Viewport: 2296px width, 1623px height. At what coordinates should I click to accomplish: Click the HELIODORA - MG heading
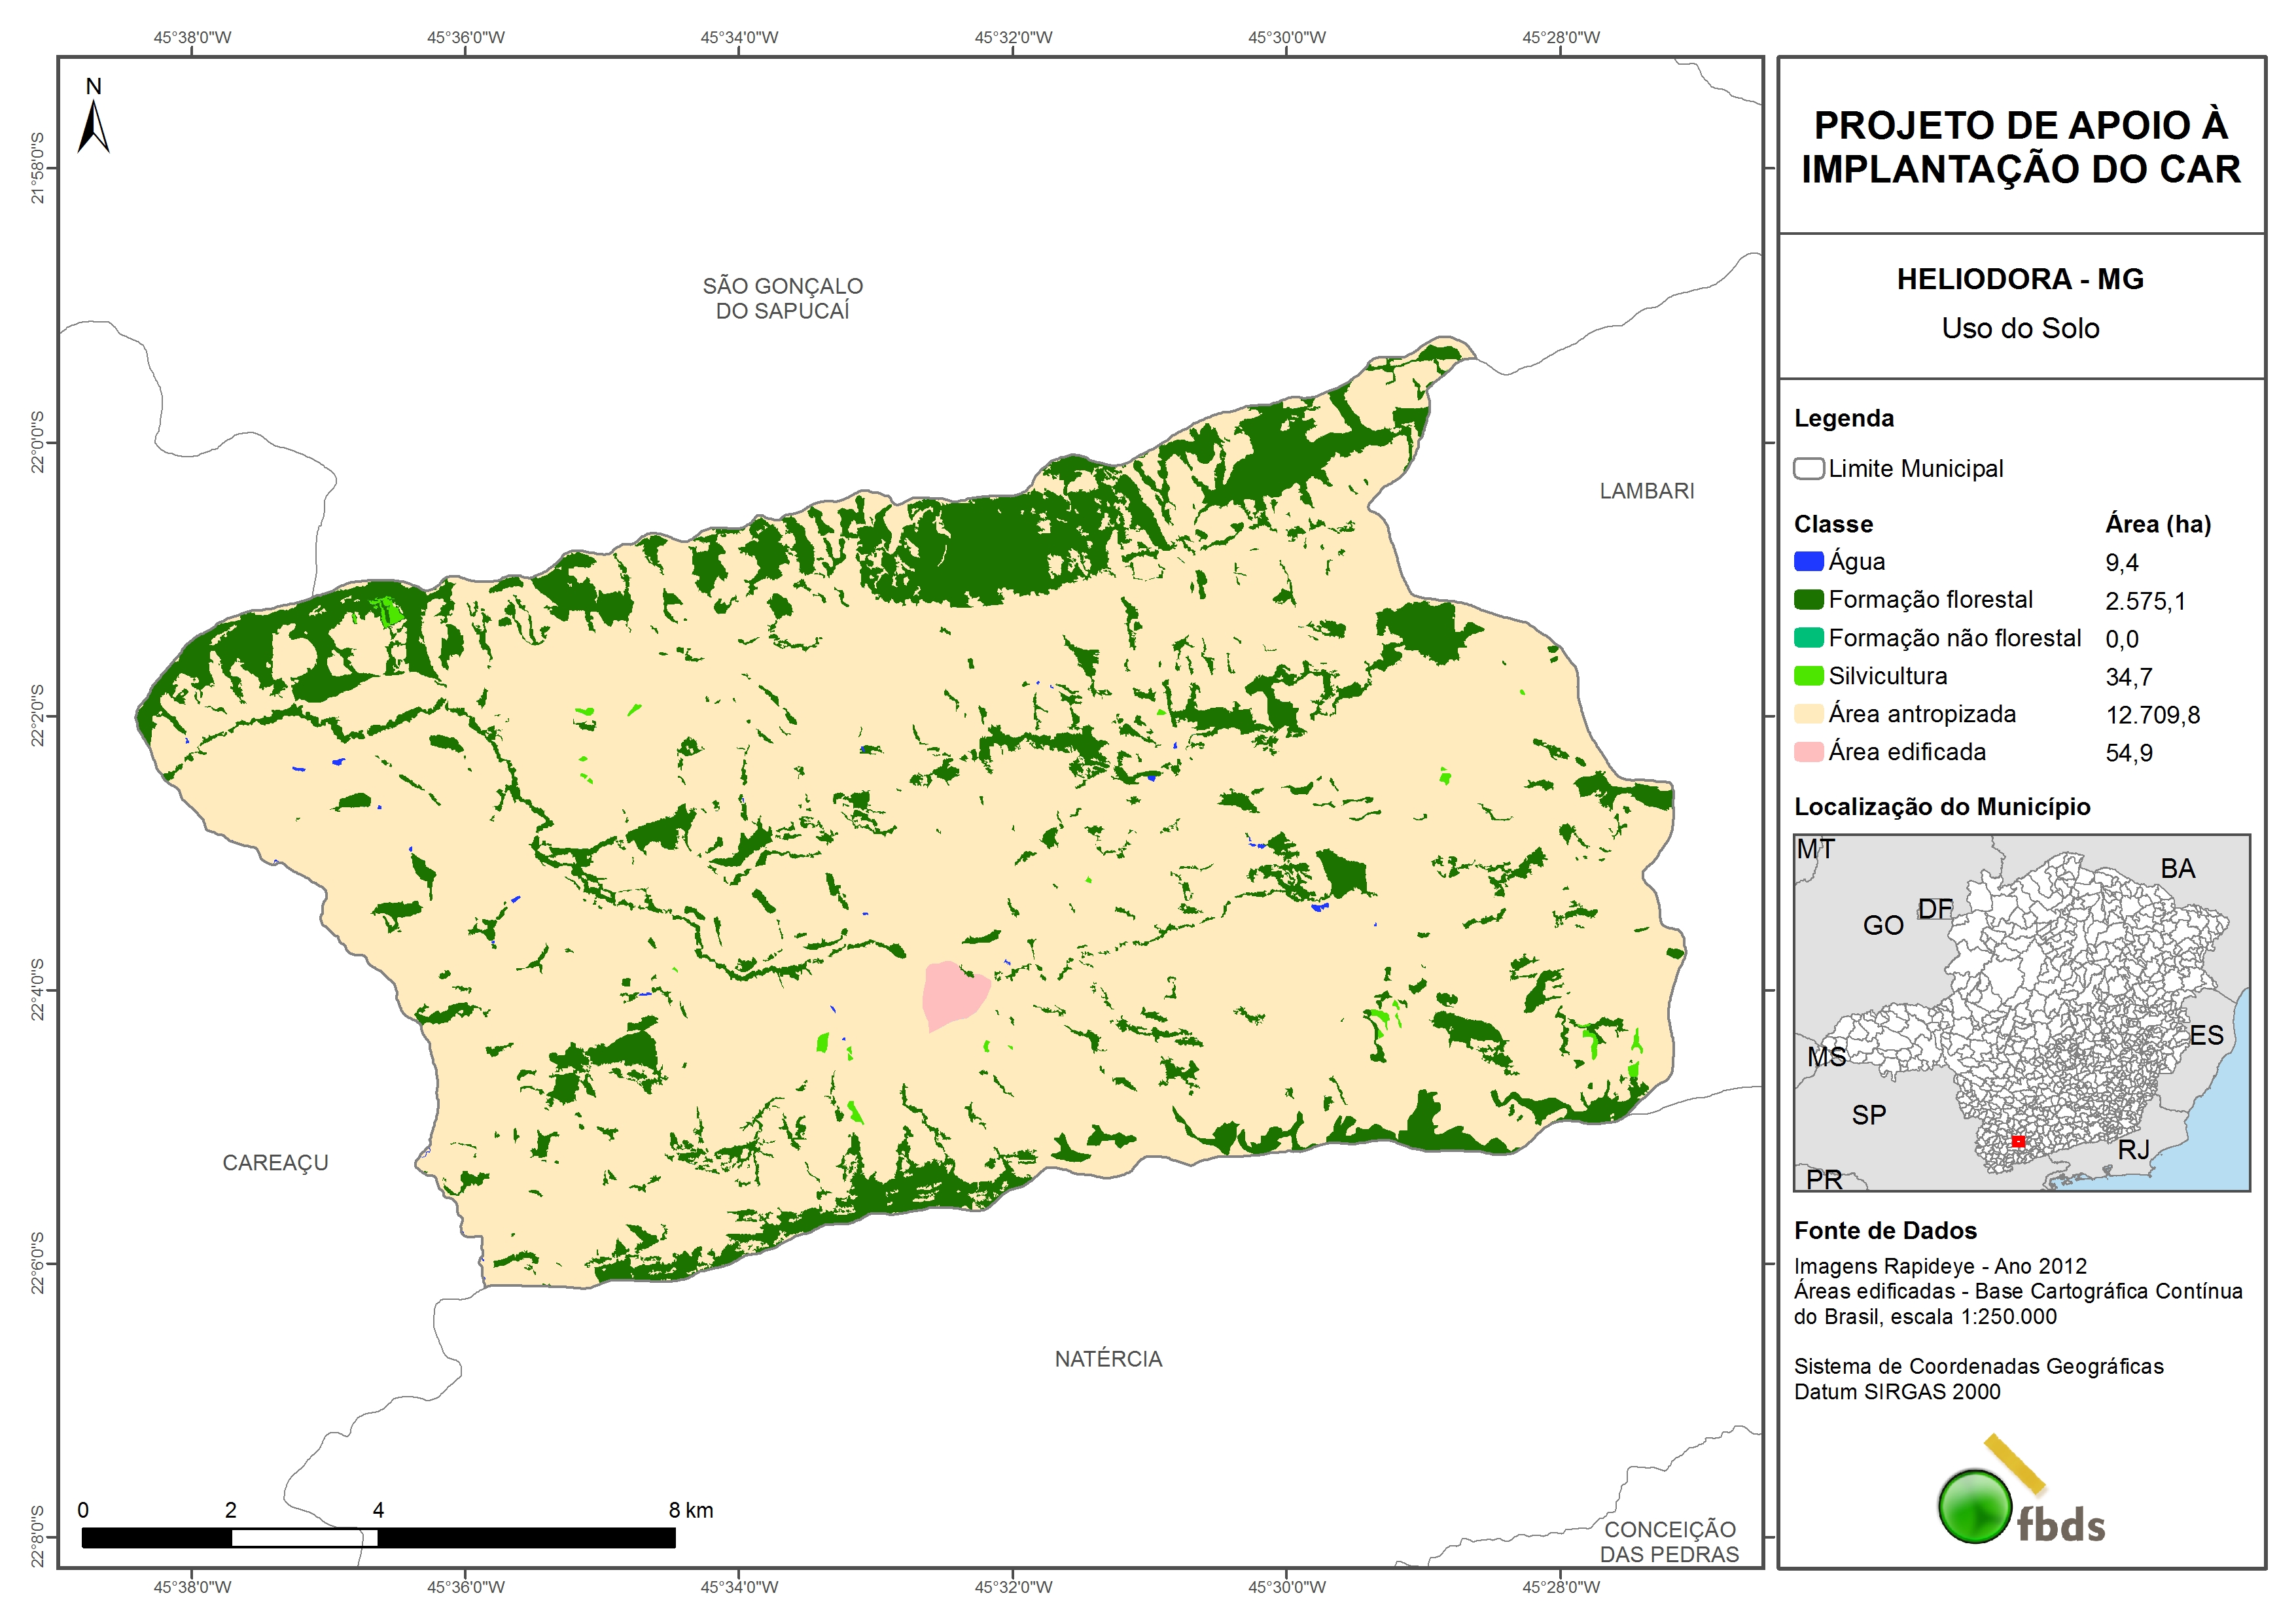point(2020,279)
